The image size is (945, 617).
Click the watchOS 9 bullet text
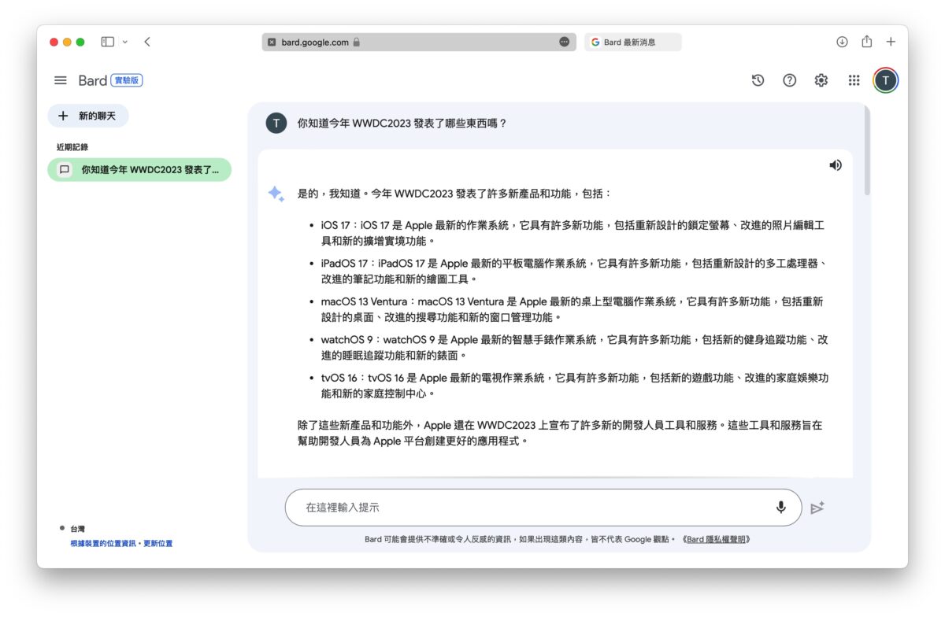click(574, 348)
